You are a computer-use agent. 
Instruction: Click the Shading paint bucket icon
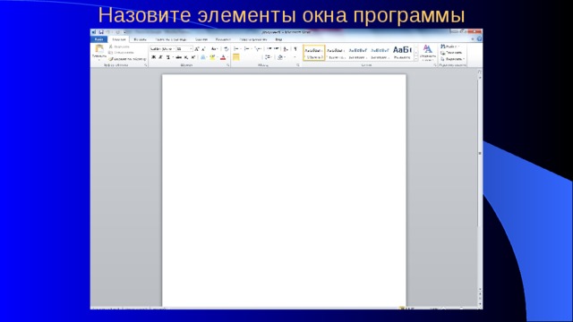coord(280,57)
